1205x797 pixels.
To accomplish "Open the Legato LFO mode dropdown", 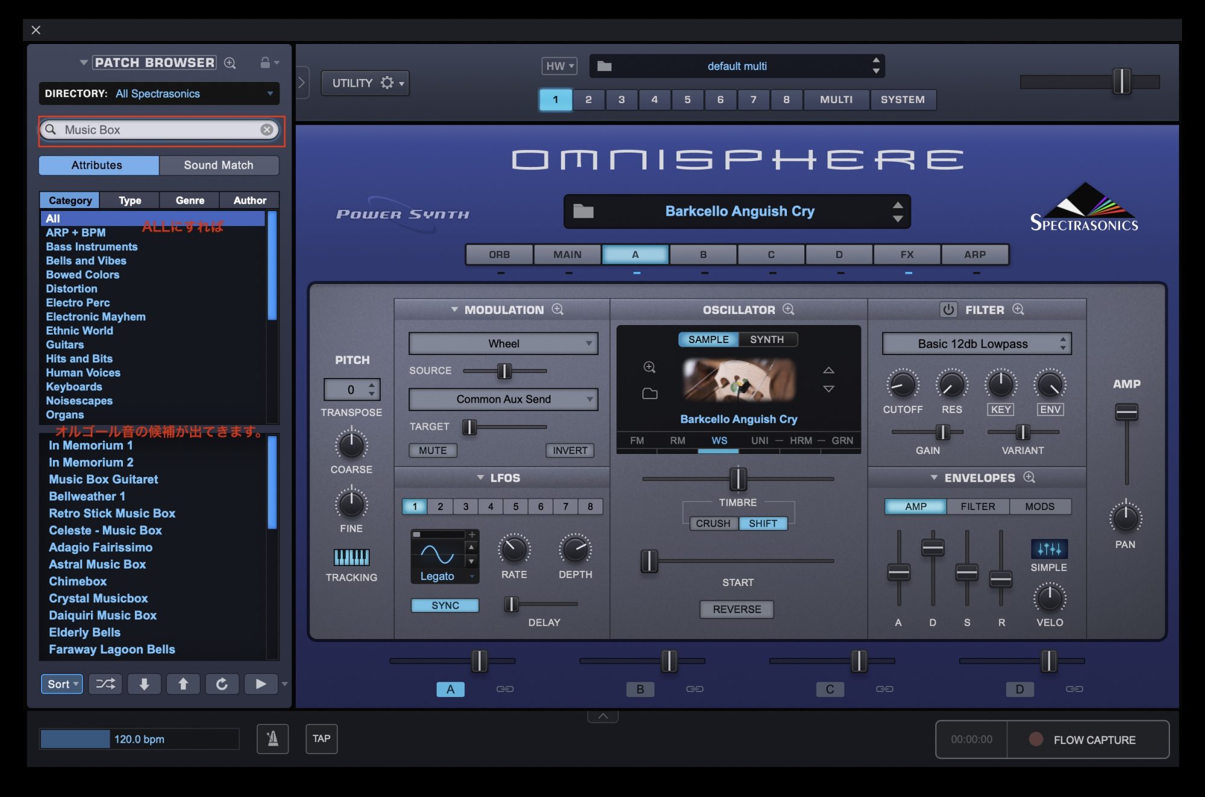I will 445,576.
